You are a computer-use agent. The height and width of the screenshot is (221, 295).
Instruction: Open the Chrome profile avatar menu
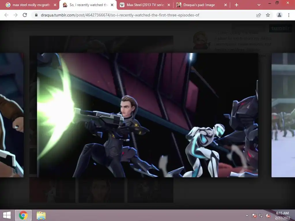tap(279, 15)
